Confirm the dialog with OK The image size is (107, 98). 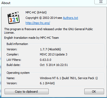(94, 92)
